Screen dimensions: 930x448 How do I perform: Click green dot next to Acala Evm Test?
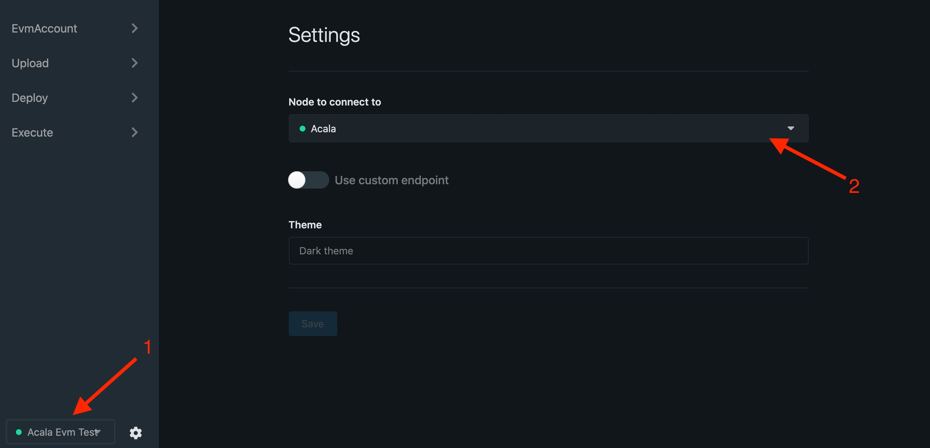19,432
